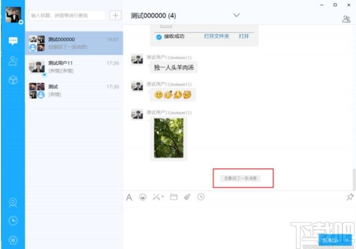The height and width of the screenshot is (249, 356).
Task: Open the settings gear in sidebar
Action: coord(13,240)
